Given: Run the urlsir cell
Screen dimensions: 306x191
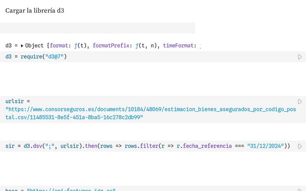Looking at the screenshot, I should point(300,102).
